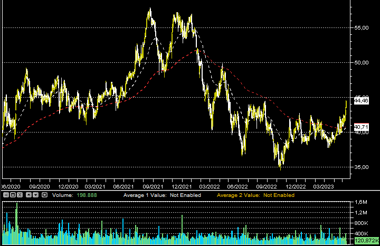This screenshot has height=246, width=380.
Task: Click the 35,00 price axis label
Action: (x=361, y=167)
